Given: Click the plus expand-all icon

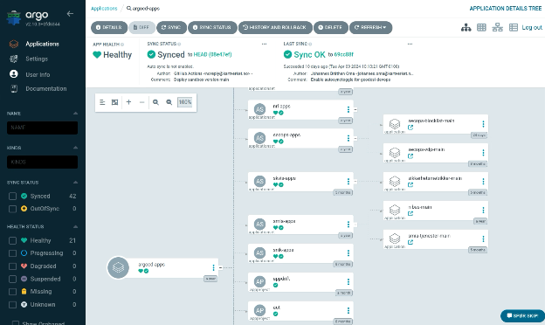Looking at the screenshot, I should click(128, 102).
